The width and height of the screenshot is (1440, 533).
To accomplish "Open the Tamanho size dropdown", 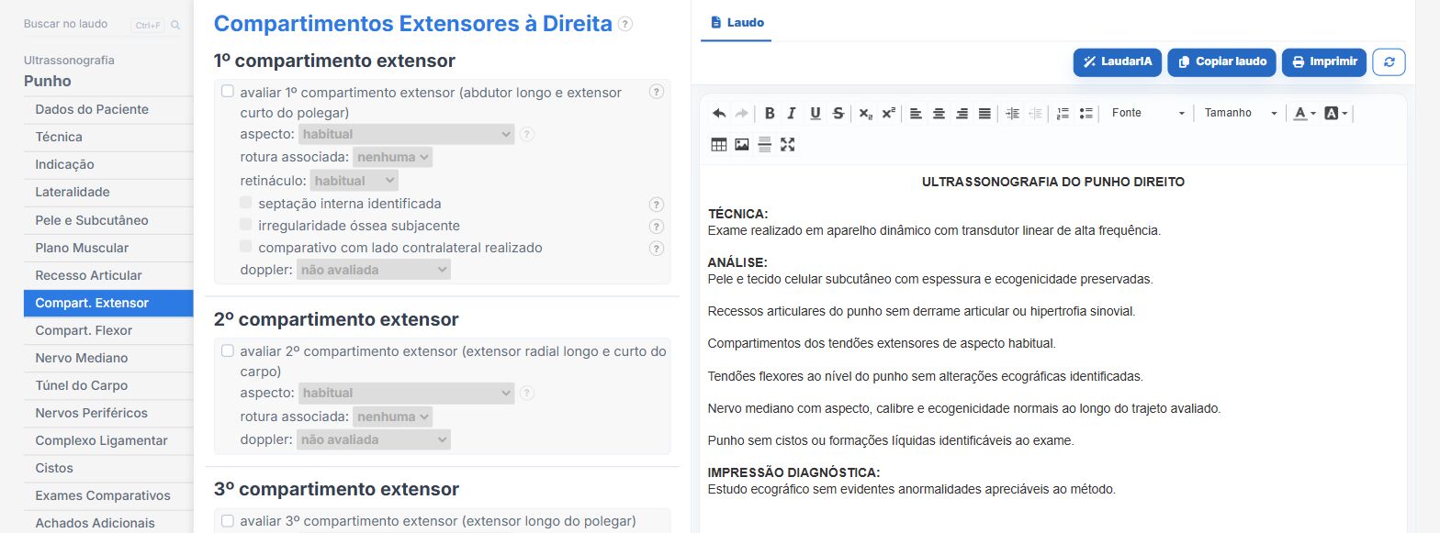I will pyautogui.click(x=1241, y=113).
